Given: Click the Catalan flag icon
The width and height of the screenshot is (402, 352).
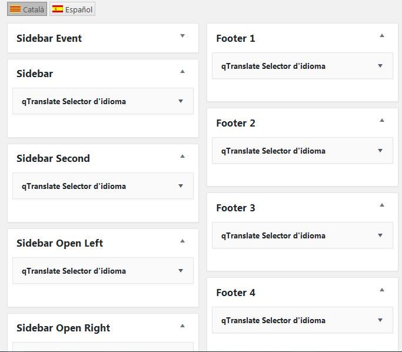Looking at the screenshot, I should 15,9.
